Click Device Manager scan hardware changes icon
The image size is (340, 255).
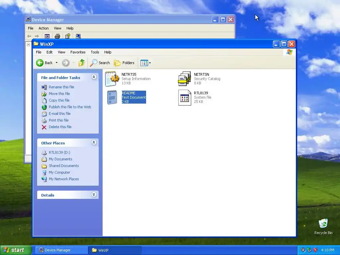[78, 36]
